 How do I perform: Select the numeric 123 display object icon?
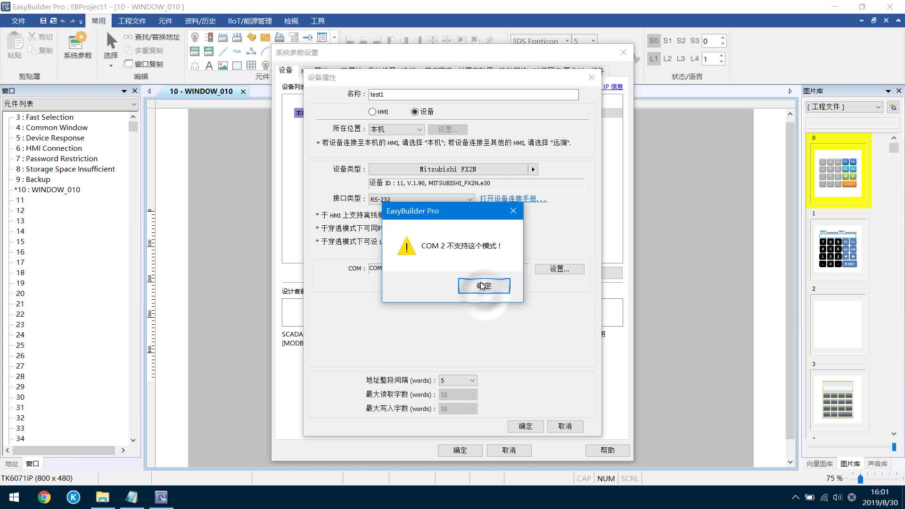(237, 37)
